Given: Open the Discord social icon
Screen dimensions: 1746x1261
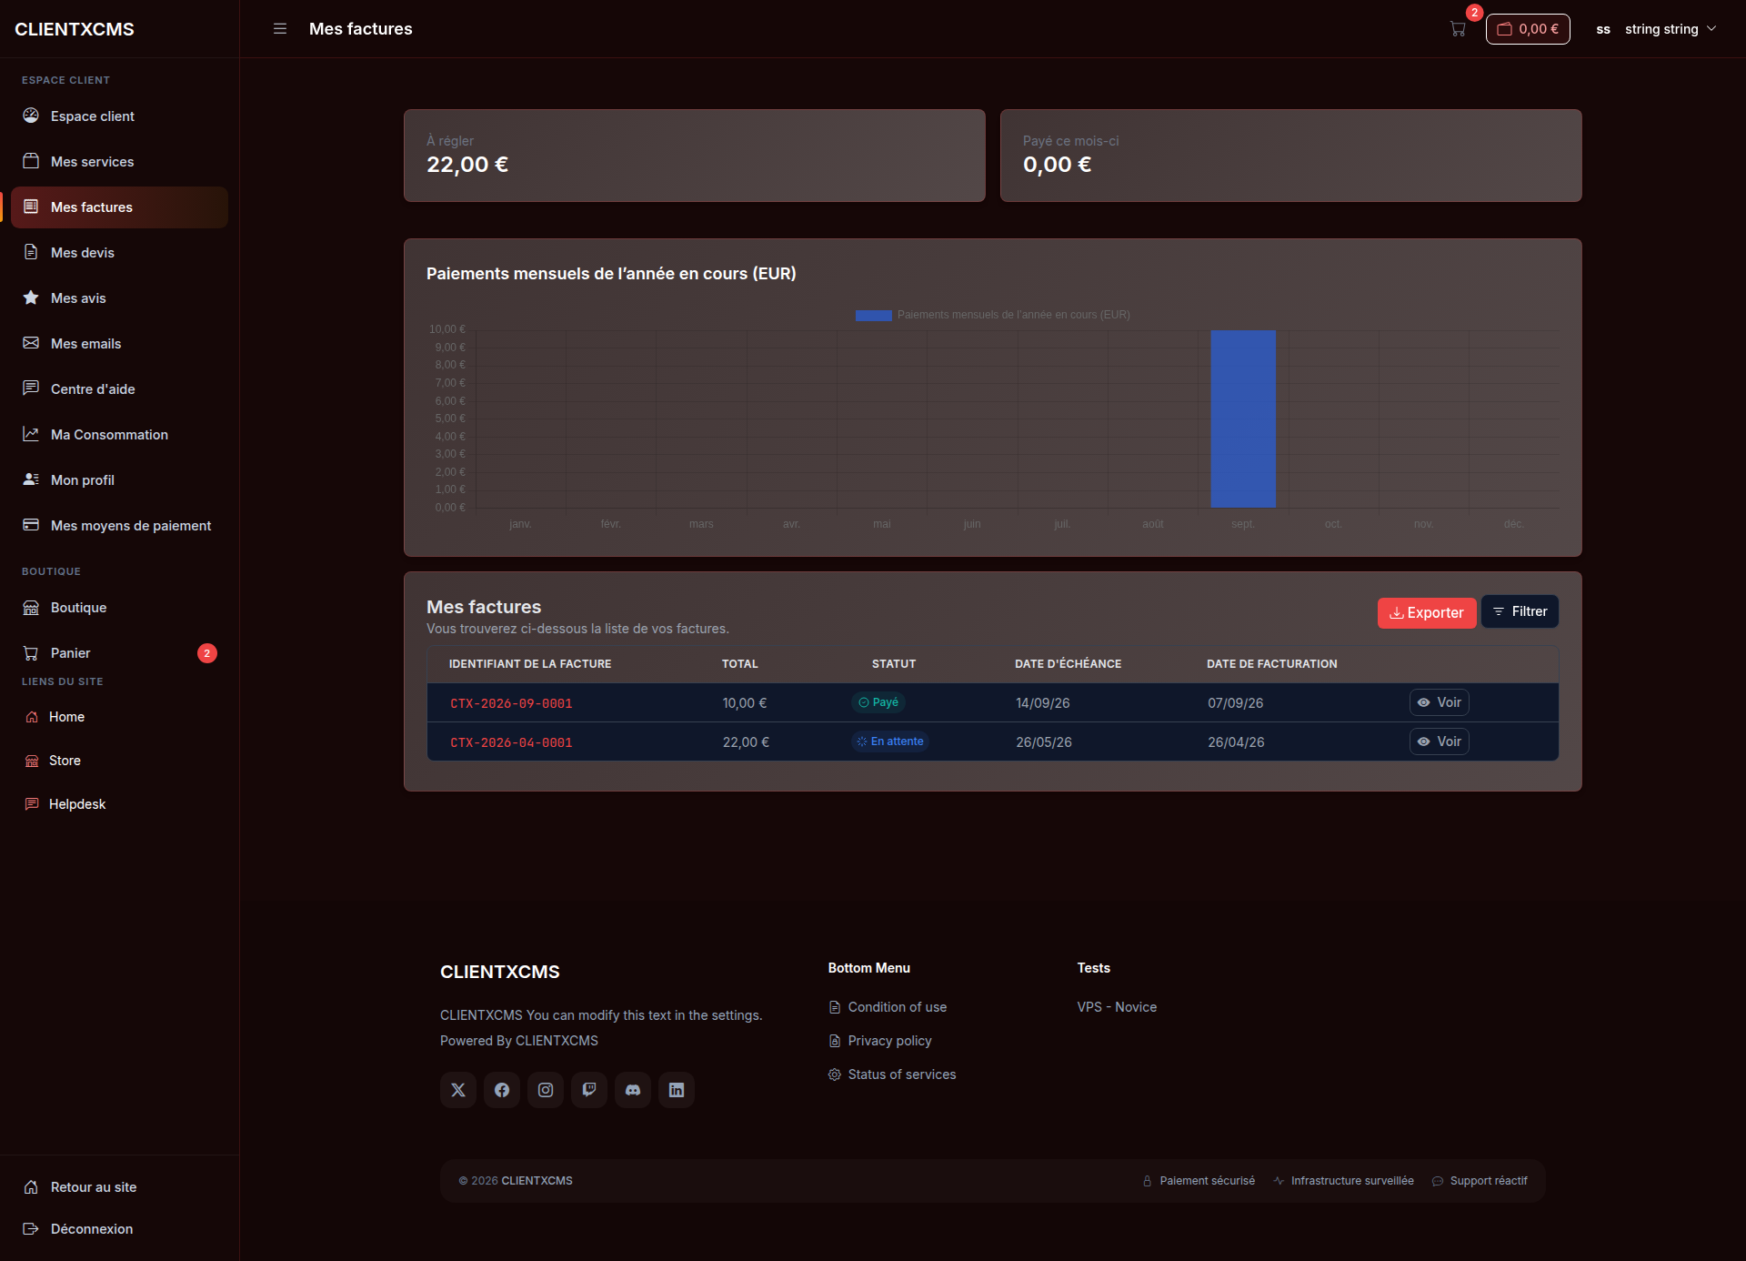Looking at the screenshot, I should click(x=633, y=1090).
